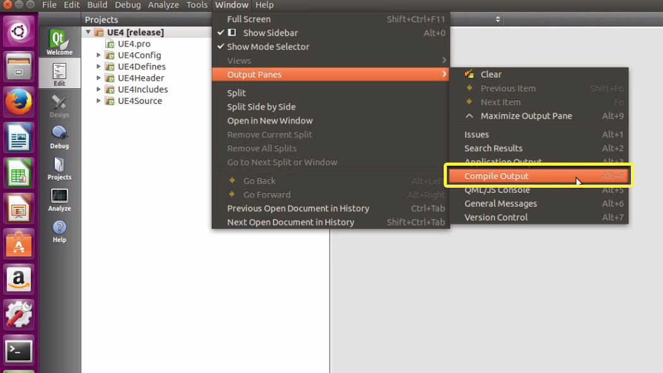Open the Tools menu
This screenshot has width=663, height=373.
[197, 5]
